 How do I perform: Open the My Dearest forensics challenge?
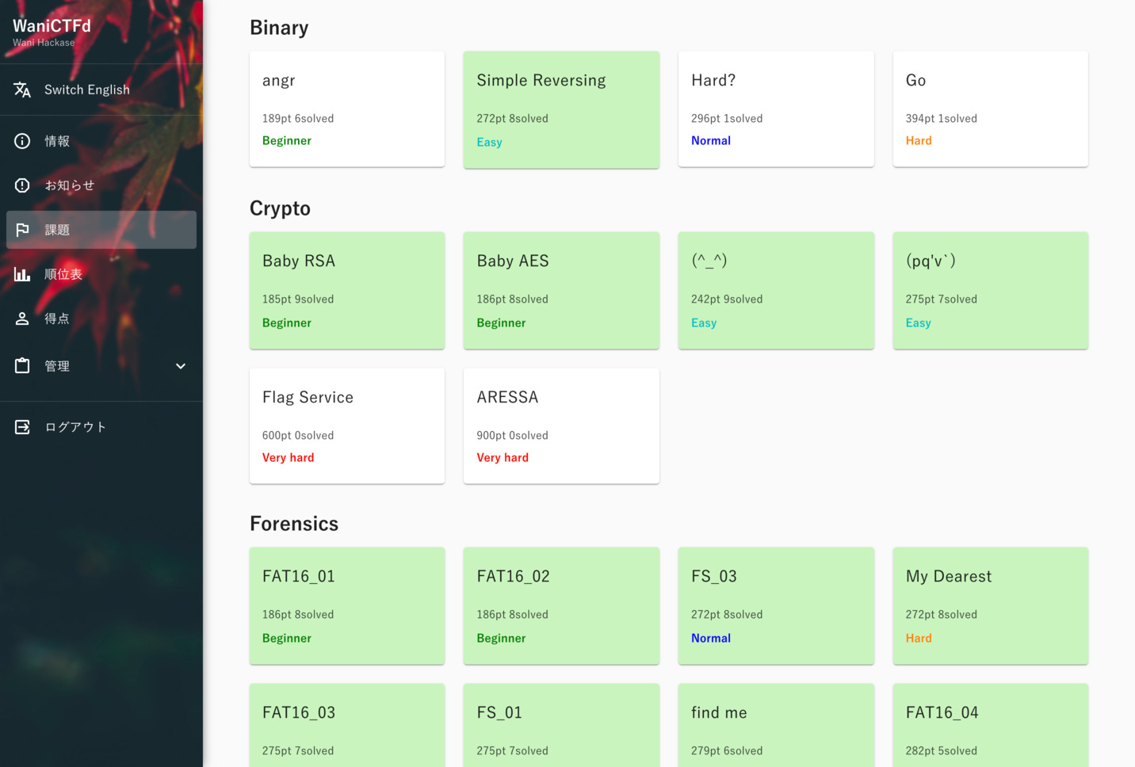(x=990, y=605)
